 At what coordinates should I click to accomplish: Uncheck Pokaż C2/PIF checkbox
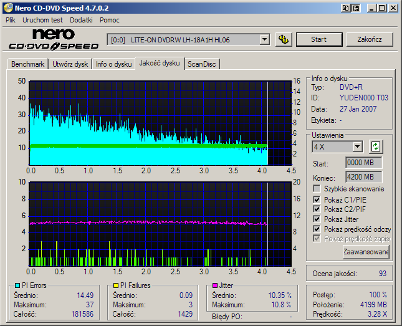click(317, 209)
